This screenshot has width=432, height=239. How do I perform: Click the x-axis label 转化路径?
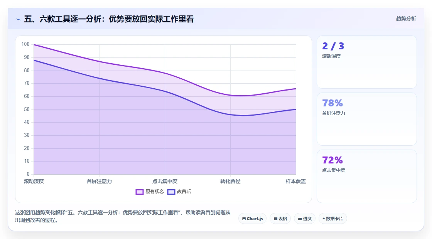(x=230, y=181)
